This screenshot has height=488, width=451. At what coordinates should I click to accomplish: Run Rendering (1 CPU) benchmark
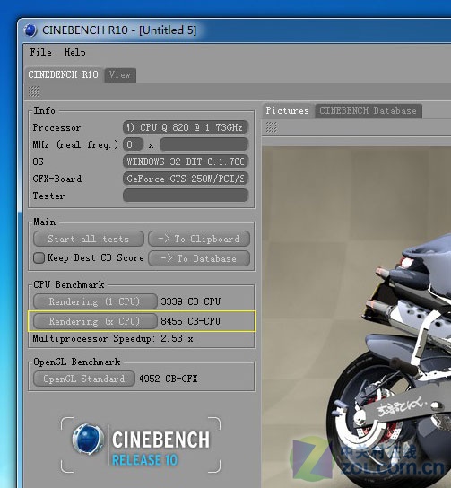pyautogui.click(x=95, y=301)
